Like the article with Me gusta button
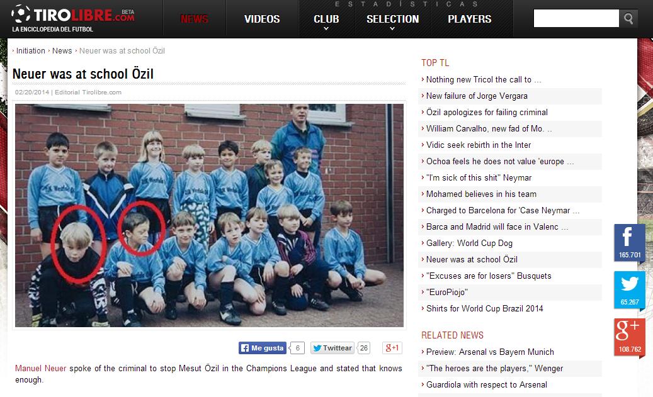Screen dimensions: 653x397 click(263, 348)
